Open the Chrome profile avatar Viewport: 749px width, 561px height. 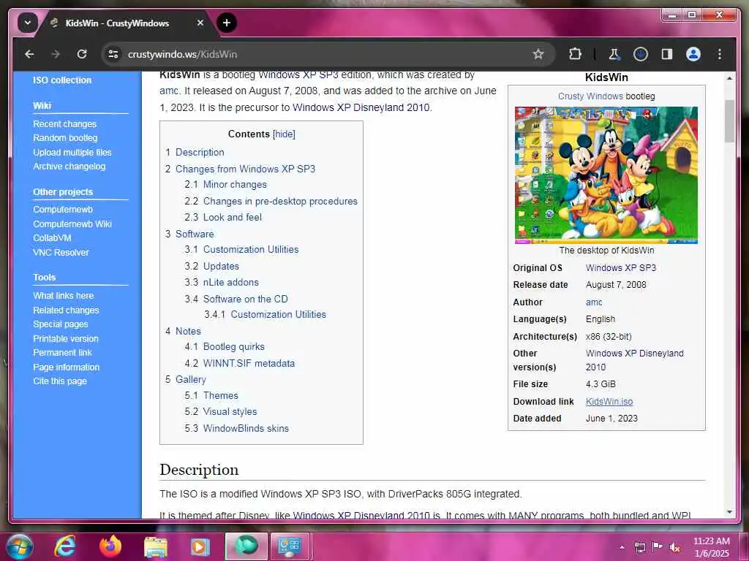pos(693,54)
